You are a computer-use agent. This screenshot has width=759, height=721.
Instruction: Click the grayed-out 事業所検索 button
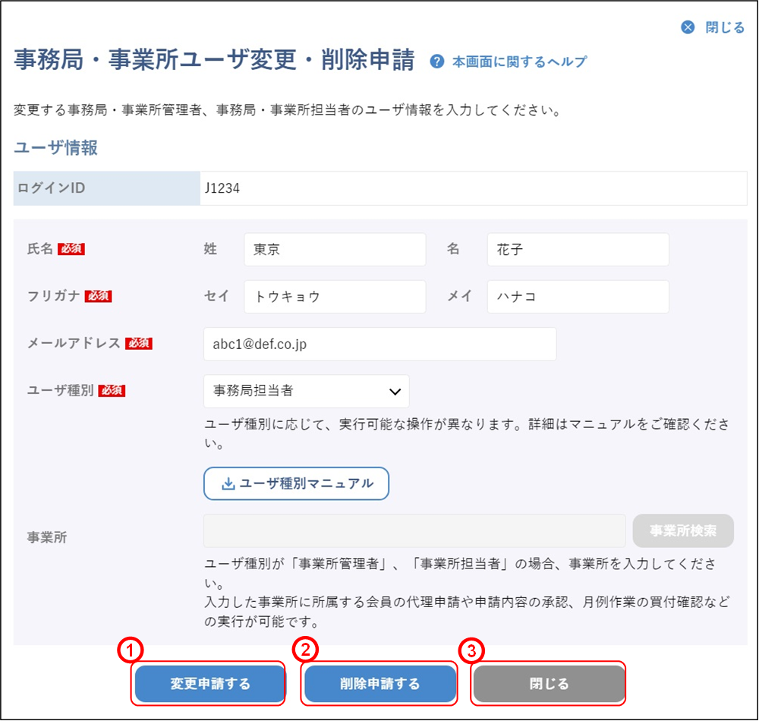pos(683,531)
